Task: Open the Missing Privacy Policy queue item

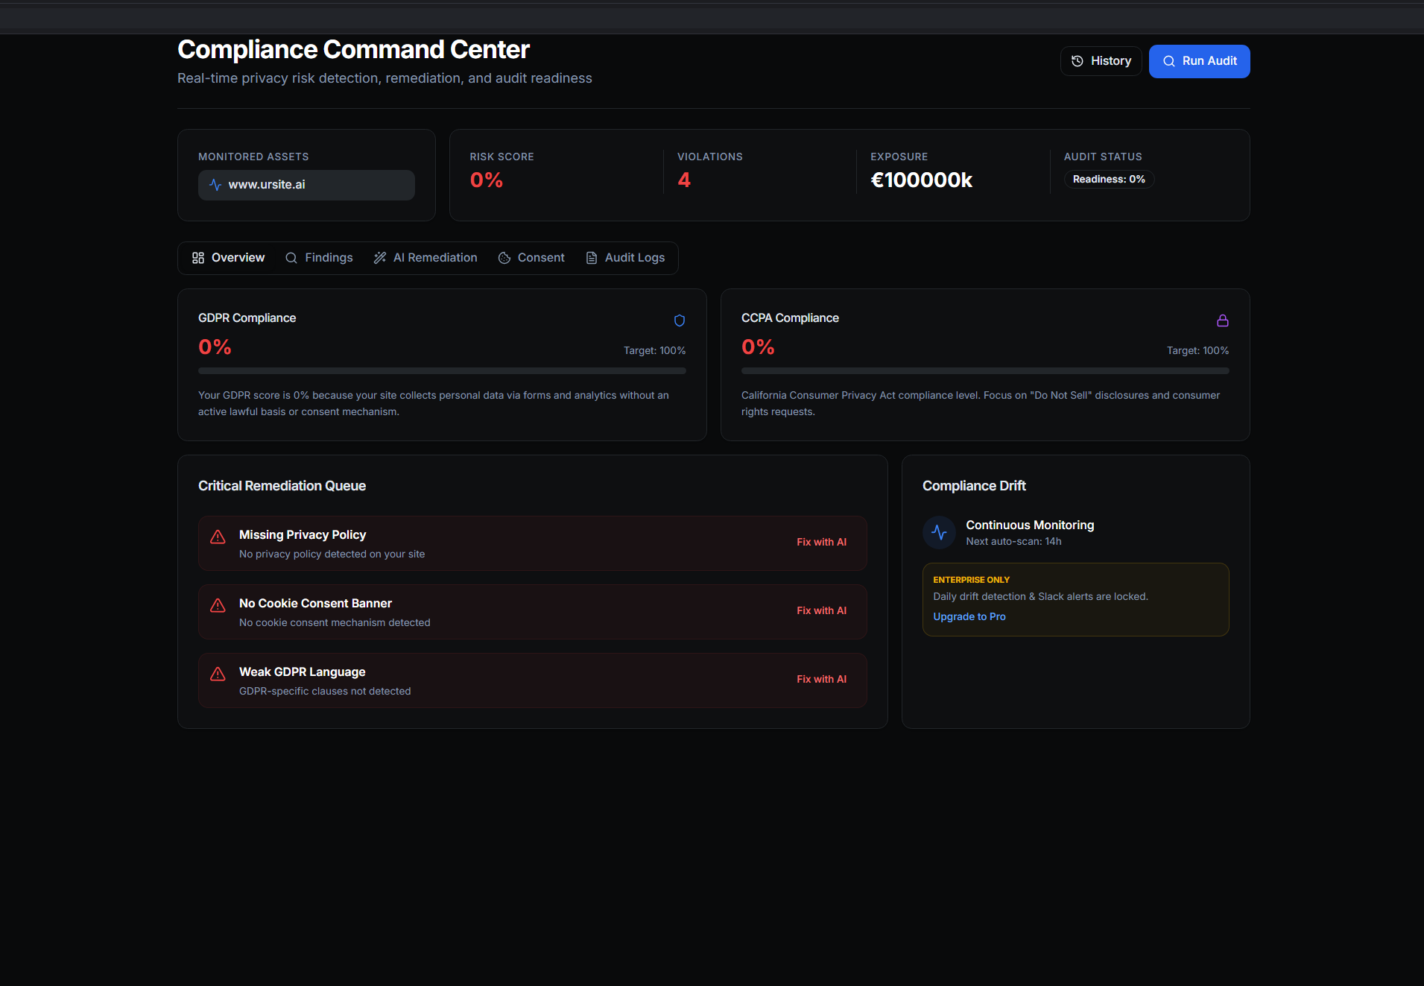Action: (x=532, y=543)
